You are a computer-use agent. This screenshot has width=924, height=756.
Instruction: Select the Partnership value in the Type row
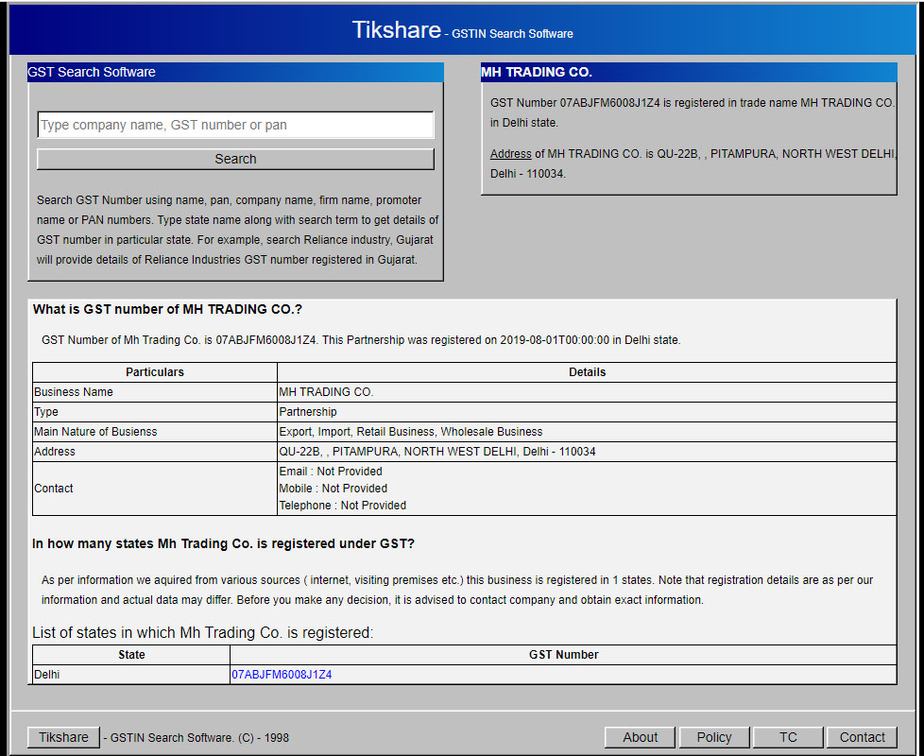308,412
